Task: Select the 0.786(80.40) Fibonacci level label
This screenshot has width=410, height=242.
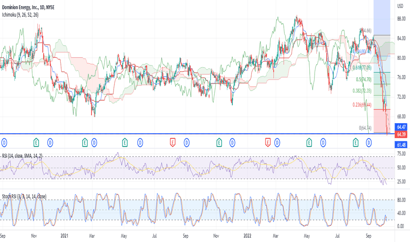Action: point(362,52)
